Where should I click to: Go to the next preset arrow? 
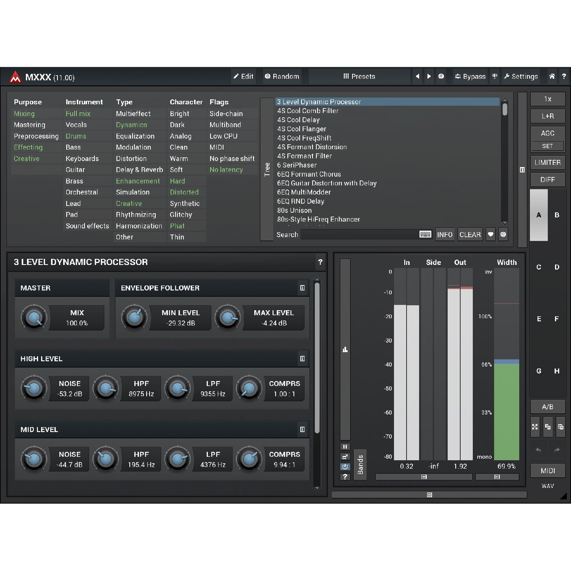click(429, 77)
